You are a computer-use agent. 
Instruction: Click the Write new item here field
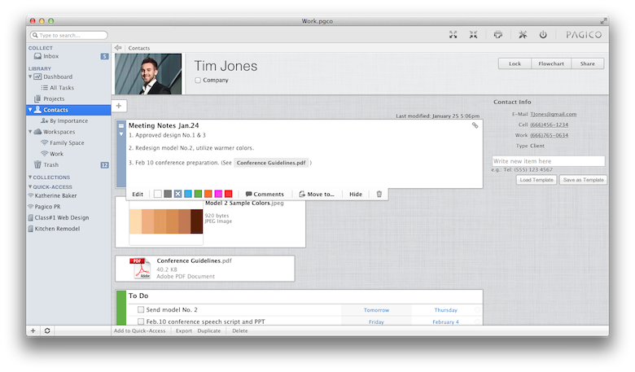click(549, 161)
